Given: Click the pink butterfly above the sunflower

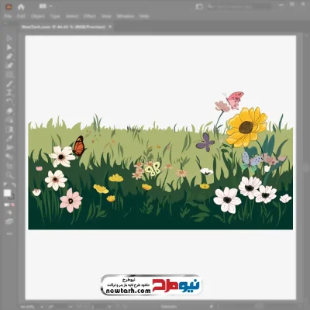Looking at the screenshot, I should pyautogui.click(x=235, y=100).
